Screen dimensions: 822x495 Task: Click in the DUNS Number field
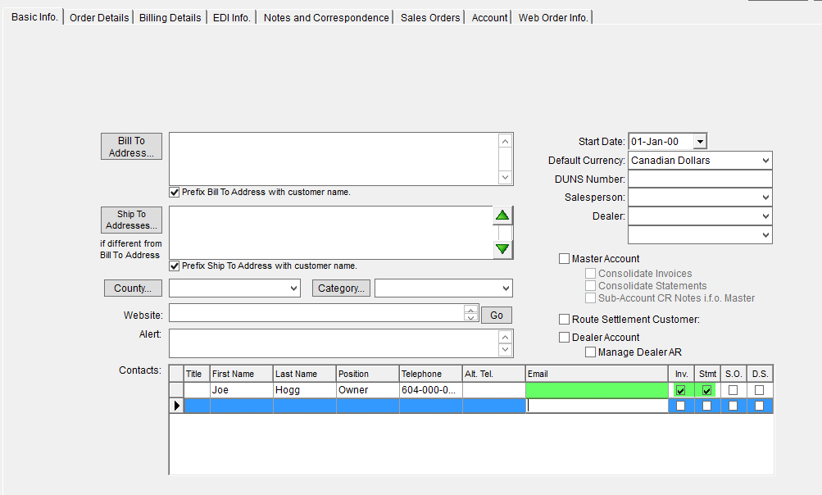[x=700, y=179]
